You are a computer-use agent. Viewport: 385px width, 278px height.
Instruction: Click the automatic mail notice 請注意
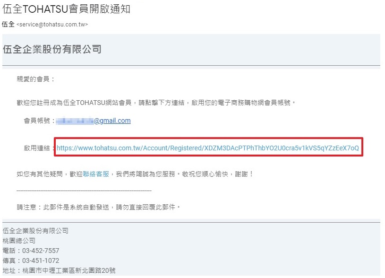(x=98, y=207)
